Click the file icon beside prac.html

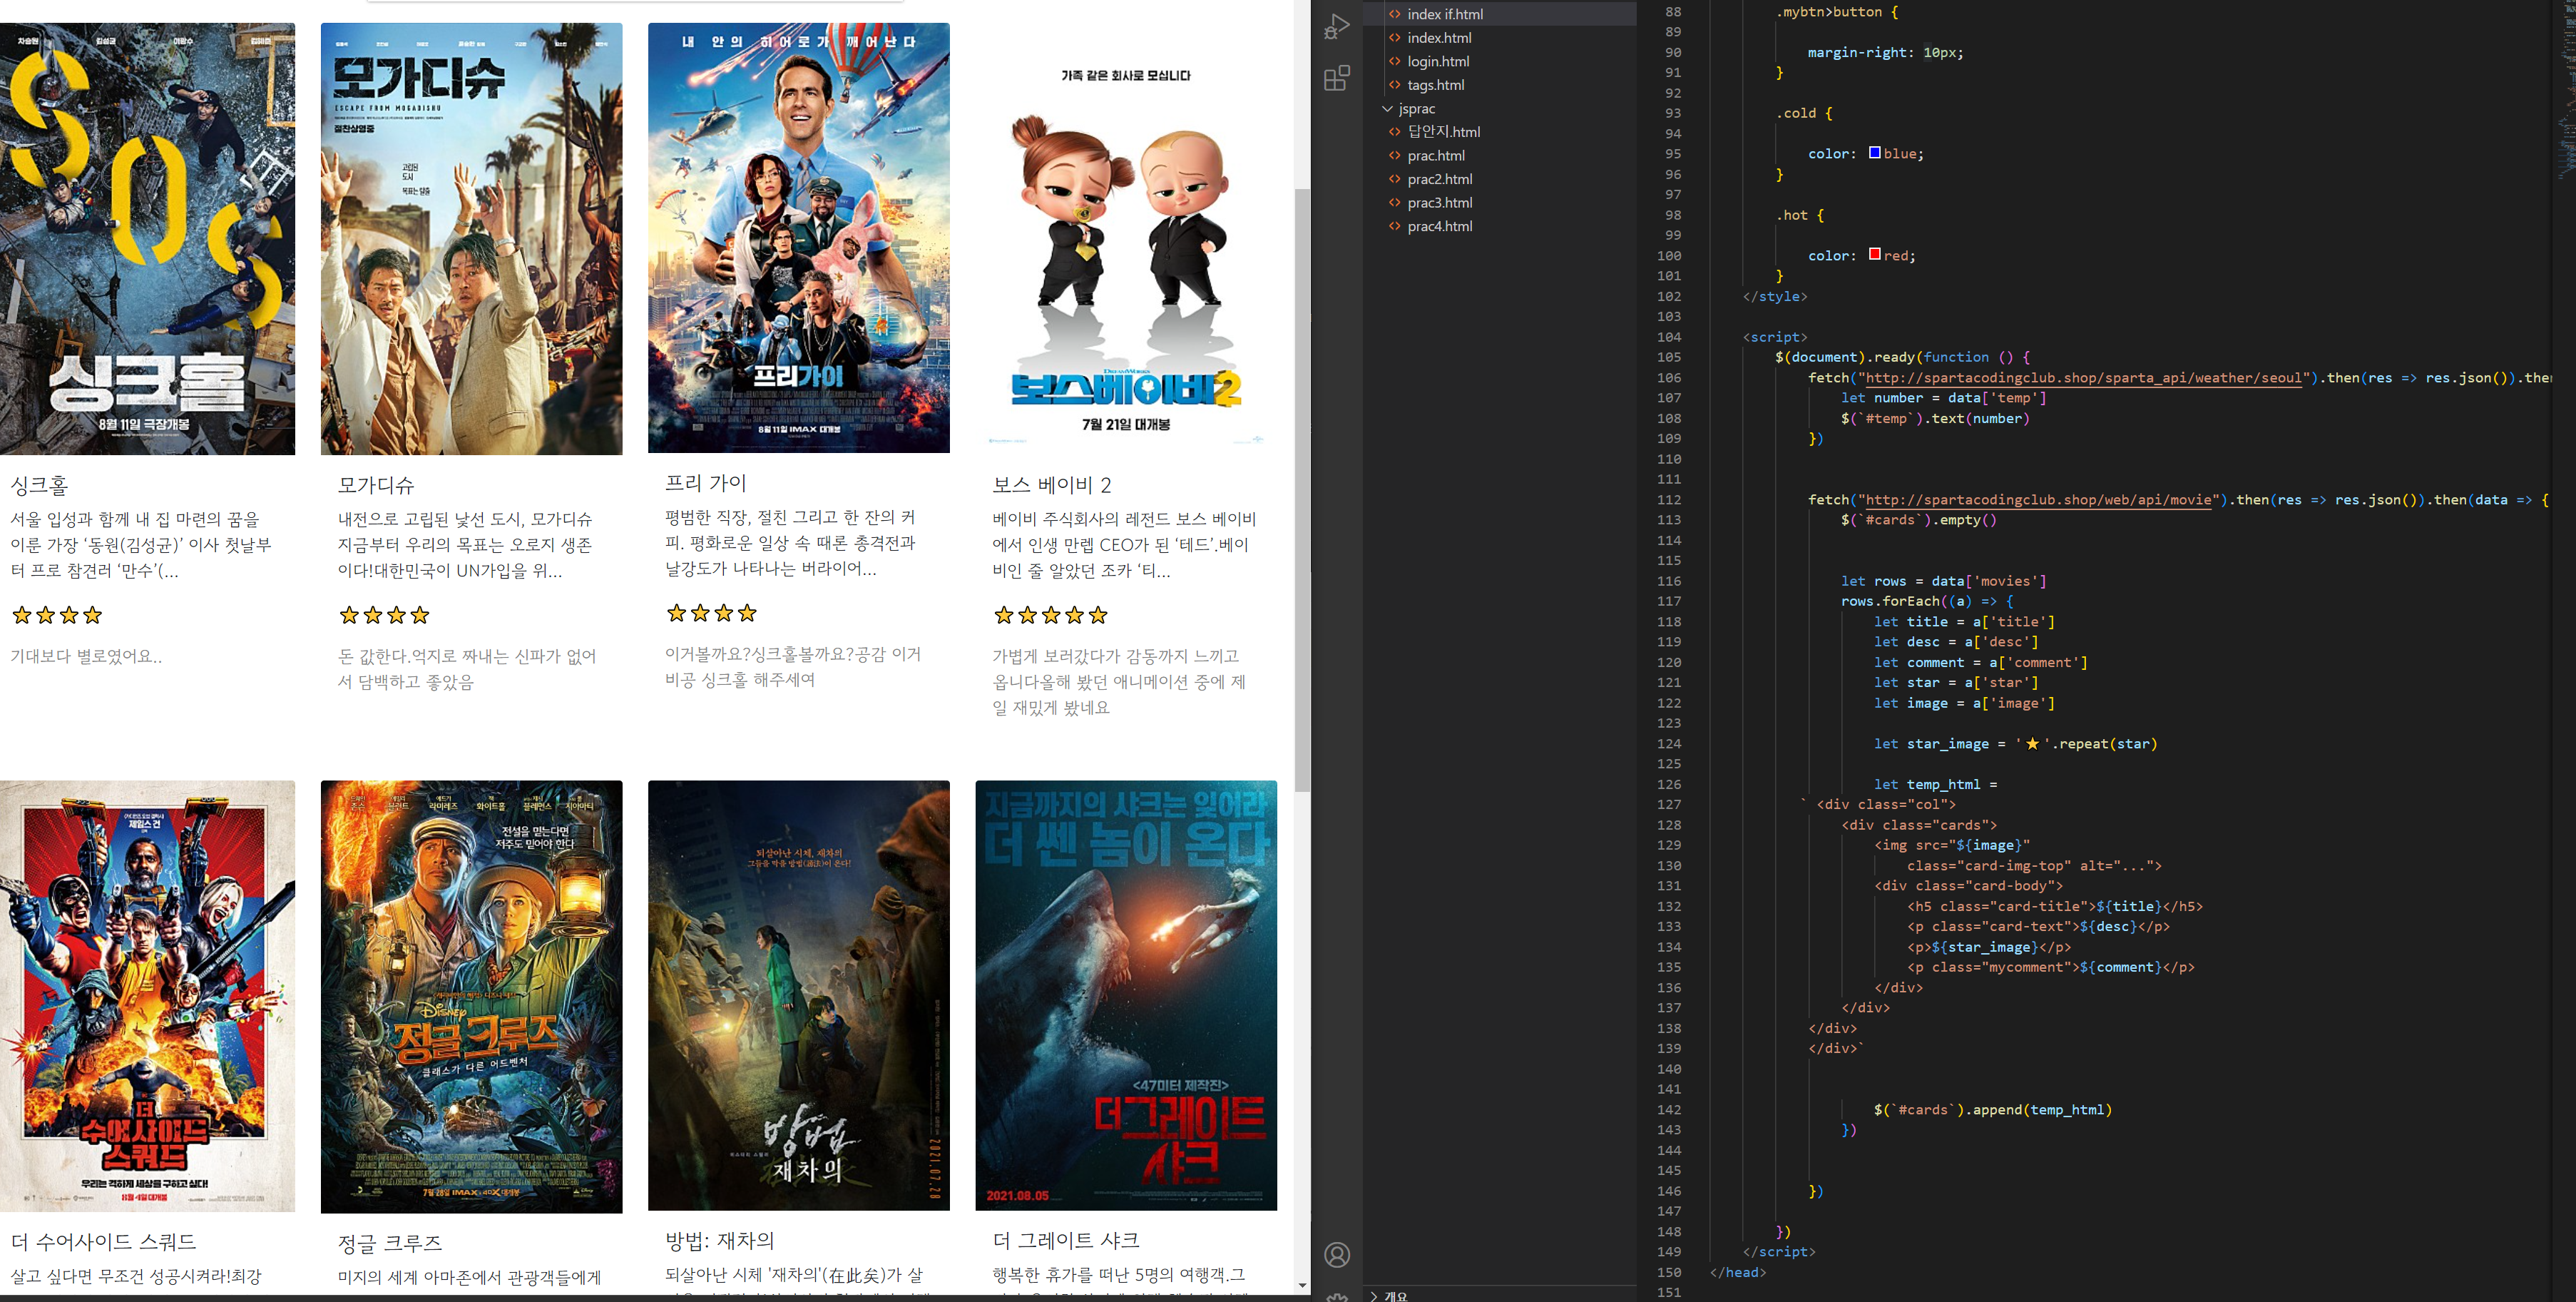[1395, 156]
